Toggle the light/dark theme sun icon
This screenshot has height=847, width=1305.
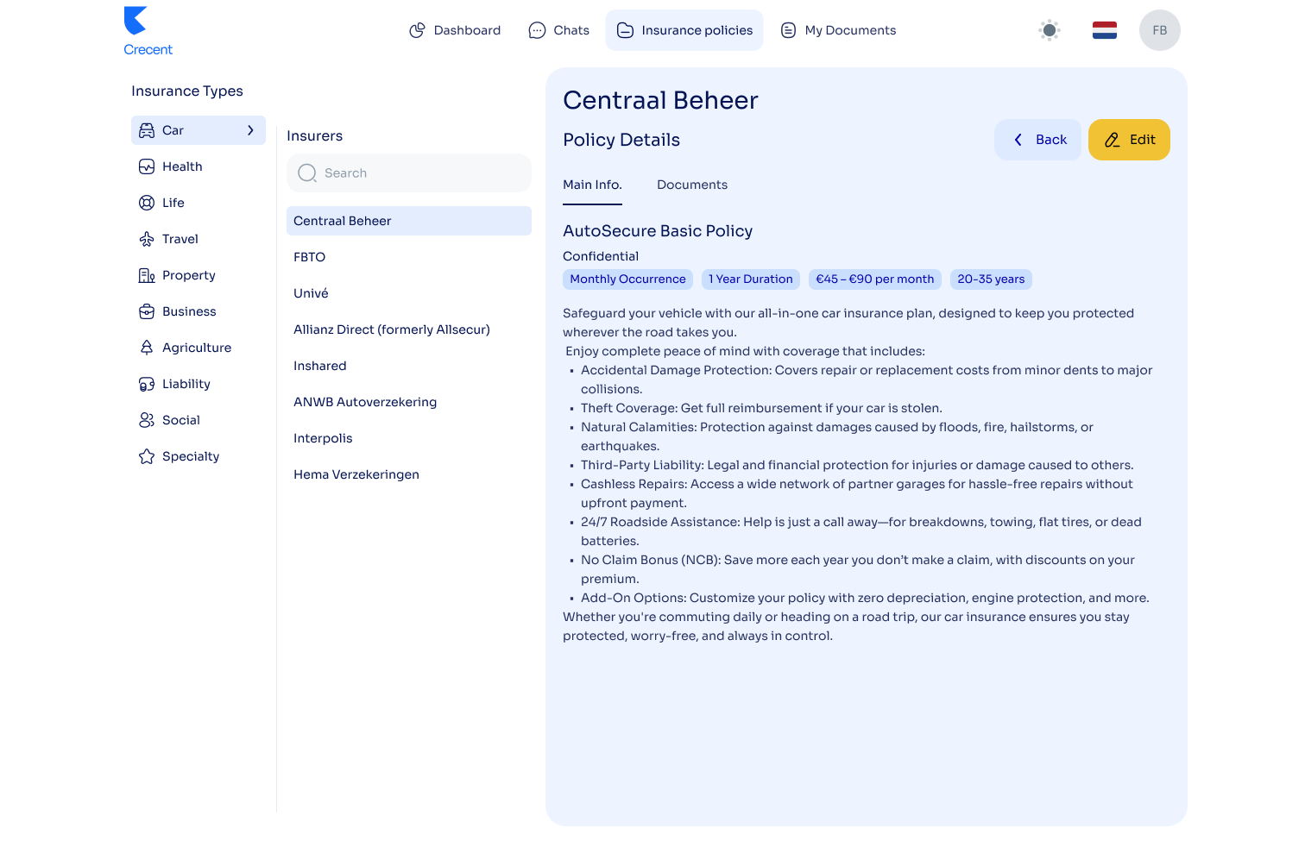point(1050,30)
